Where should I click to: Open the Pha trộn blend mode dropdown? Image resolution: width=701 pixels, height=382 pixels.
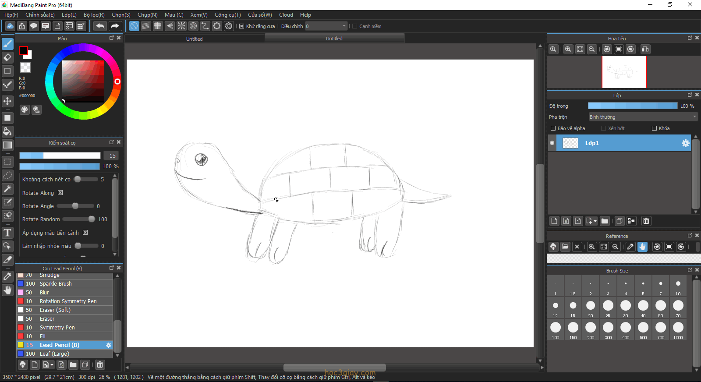coord(643,117)
